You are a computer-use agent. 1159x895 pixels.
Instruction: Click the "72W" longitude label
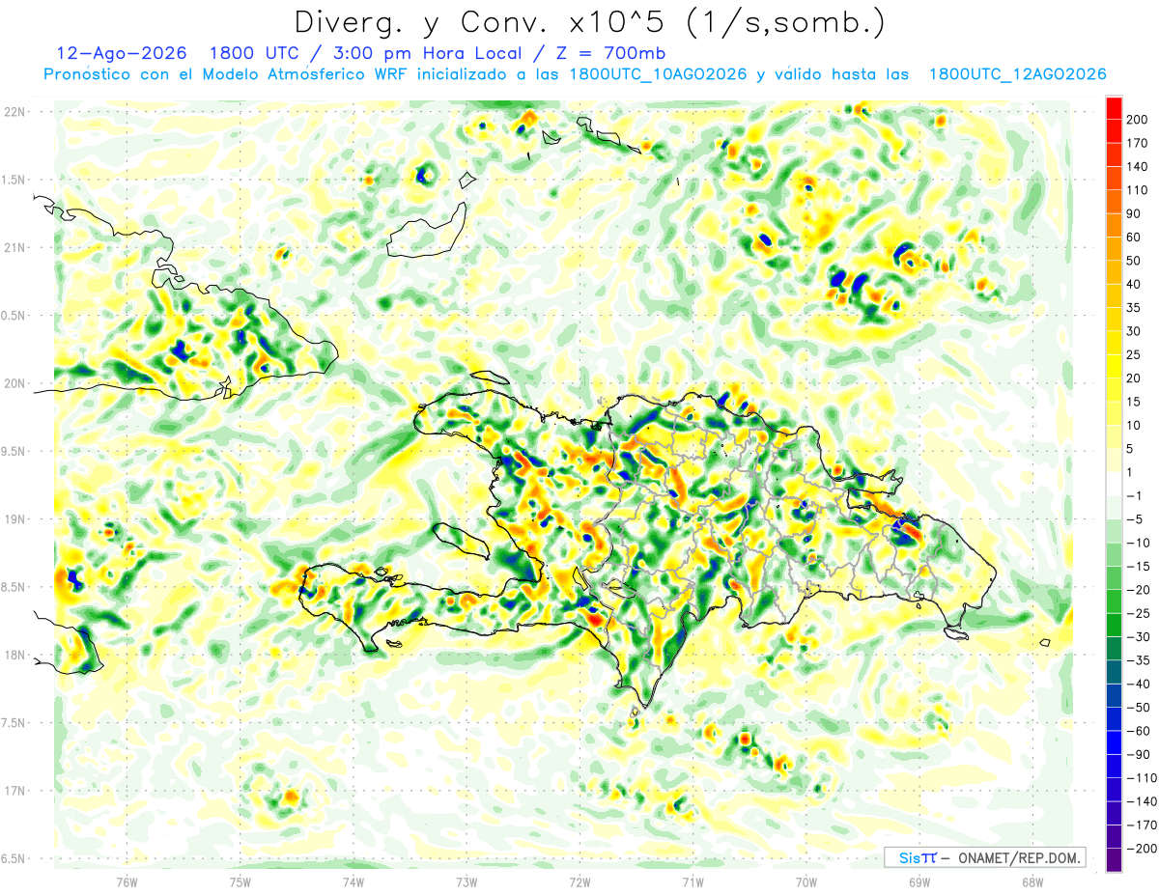579,881
